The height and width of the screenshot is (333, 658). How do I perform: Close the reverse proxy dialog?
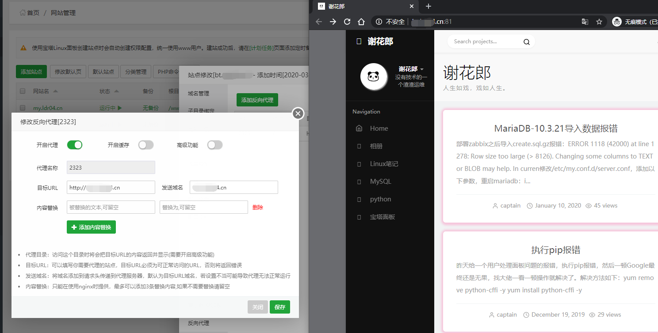point(298,114)
